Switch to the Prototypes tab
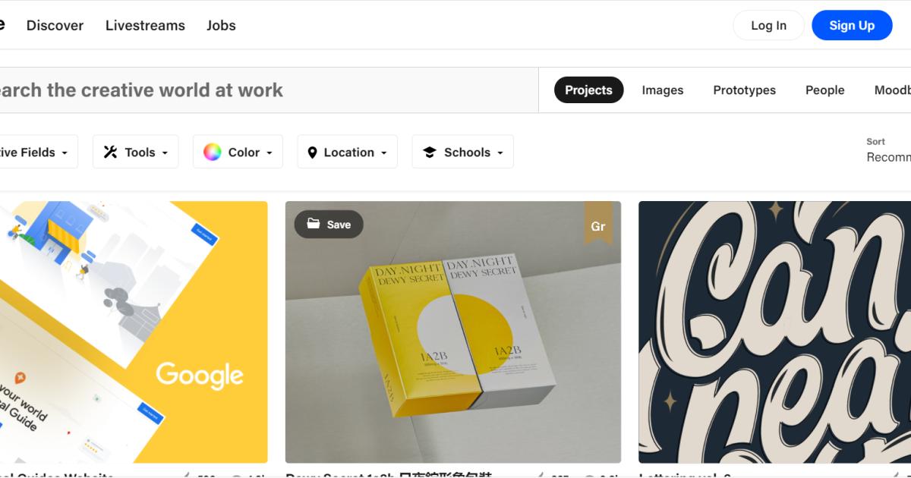Screen dimensions: 911x478 (744, 90)
